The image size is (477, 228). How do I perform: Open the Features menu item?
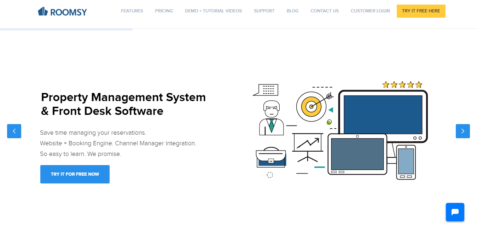[x=132, y=11]
